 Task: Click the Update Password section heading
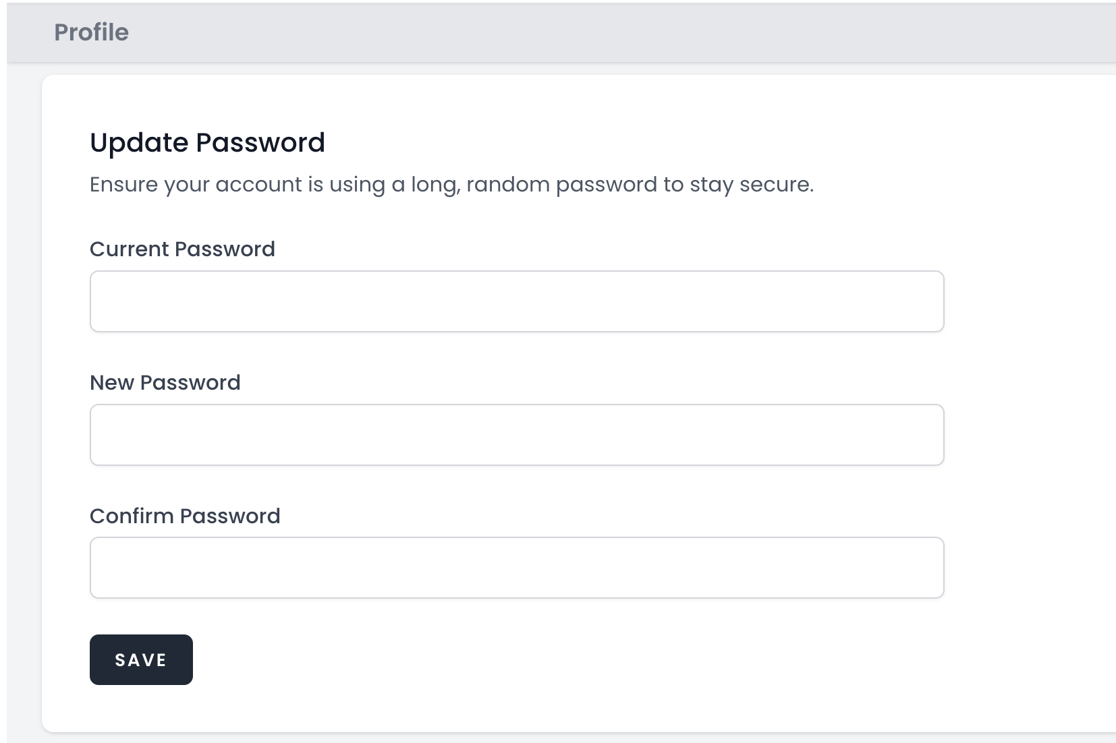(x=207, y=143)
